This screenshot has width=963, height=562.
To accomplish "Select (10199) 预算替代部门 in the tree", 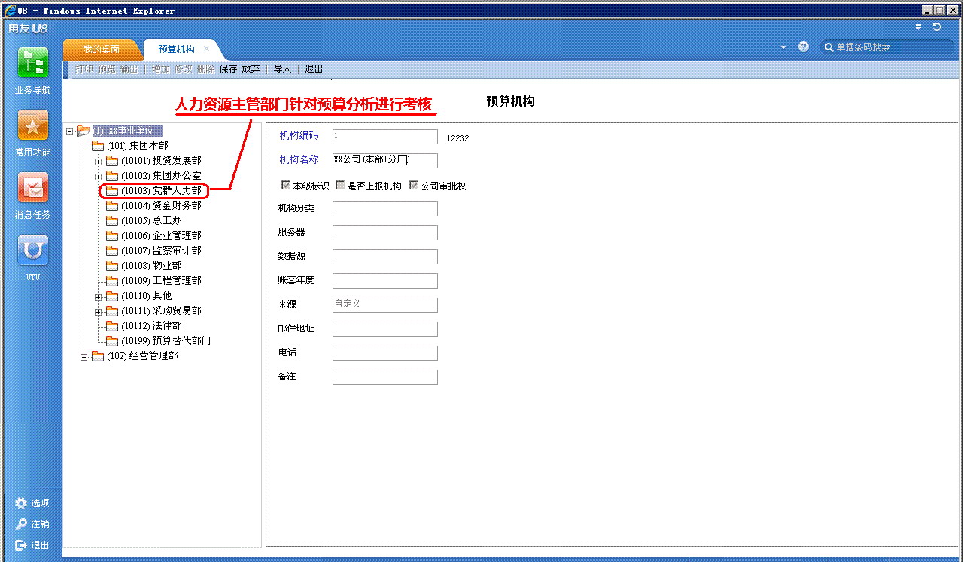I will [x=166, y=341].
